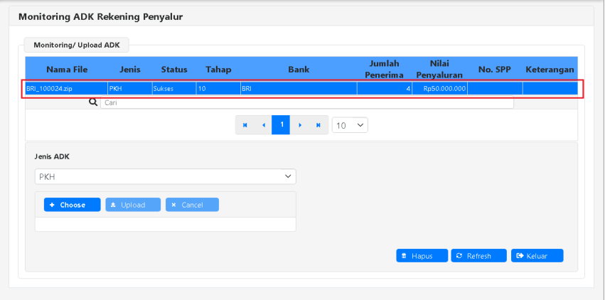Screen dimensions: 605x300
Task: Click the Cari search field
Action: tap(306, 102)
